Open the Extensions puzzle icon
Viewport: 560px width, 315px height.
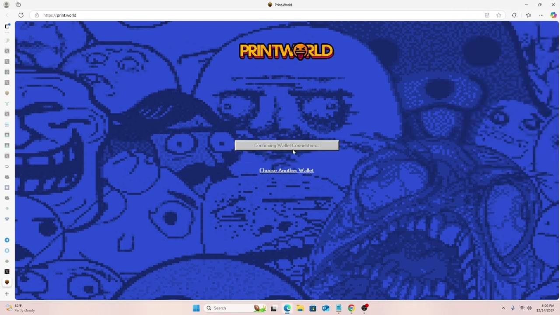(514, 15)
